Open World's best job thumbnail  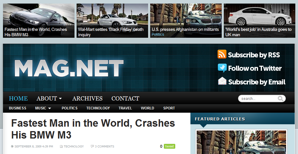point(260,21)
